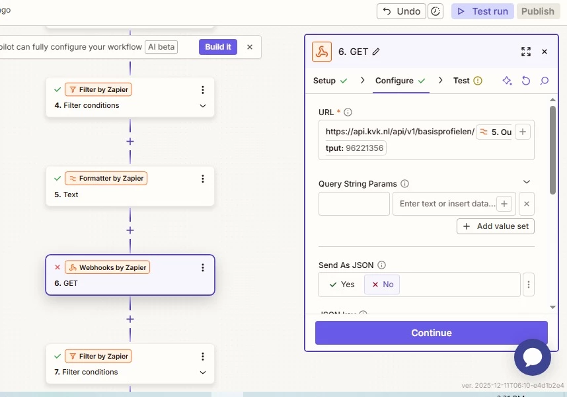567x397 pixels.
Task: Show the URL field info tooltip
Action: tap(348, 112)
